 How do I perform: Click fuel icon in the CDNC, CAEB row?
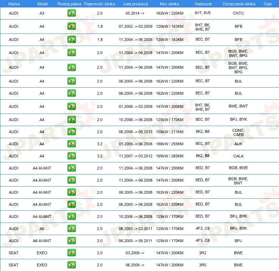[71, 132]
